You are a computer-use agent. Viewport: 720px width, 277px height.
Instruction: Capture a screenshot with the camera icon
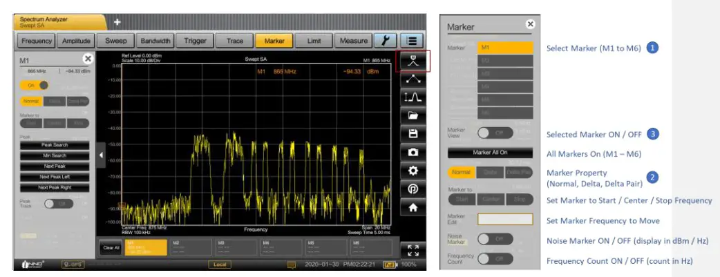pos(413,152)
